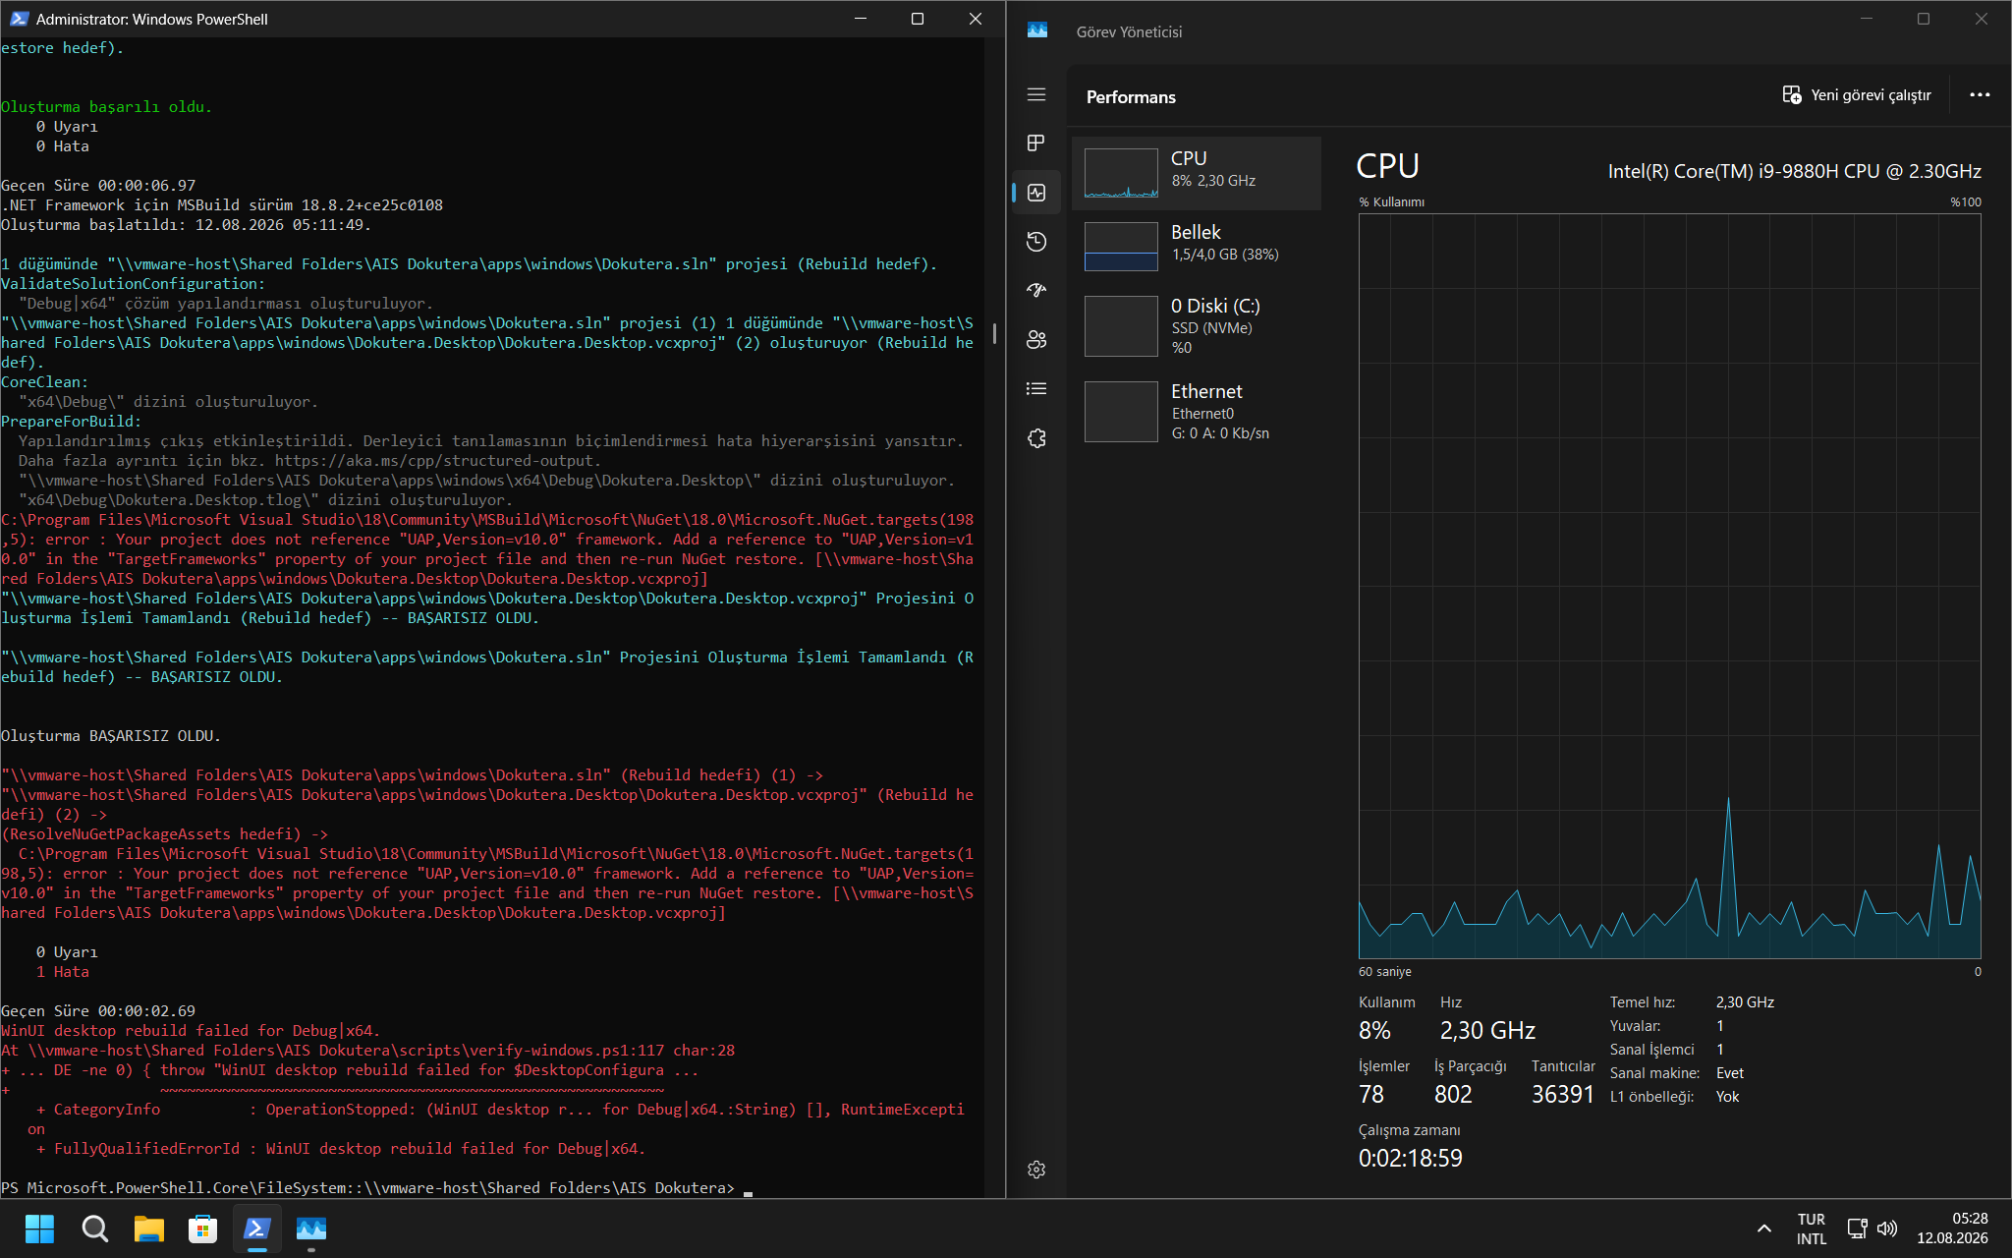
Task: Select the CPU performance entry
Action: (1197, 173)
